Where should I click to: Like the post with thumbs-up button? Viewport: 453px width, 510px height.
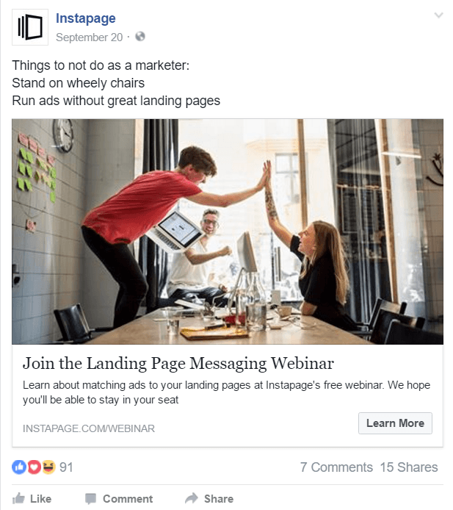32,499
